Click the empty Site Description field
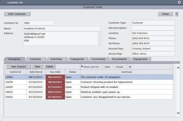The width and height of the screenshot is (183, 121). click(x=153, y=28)
